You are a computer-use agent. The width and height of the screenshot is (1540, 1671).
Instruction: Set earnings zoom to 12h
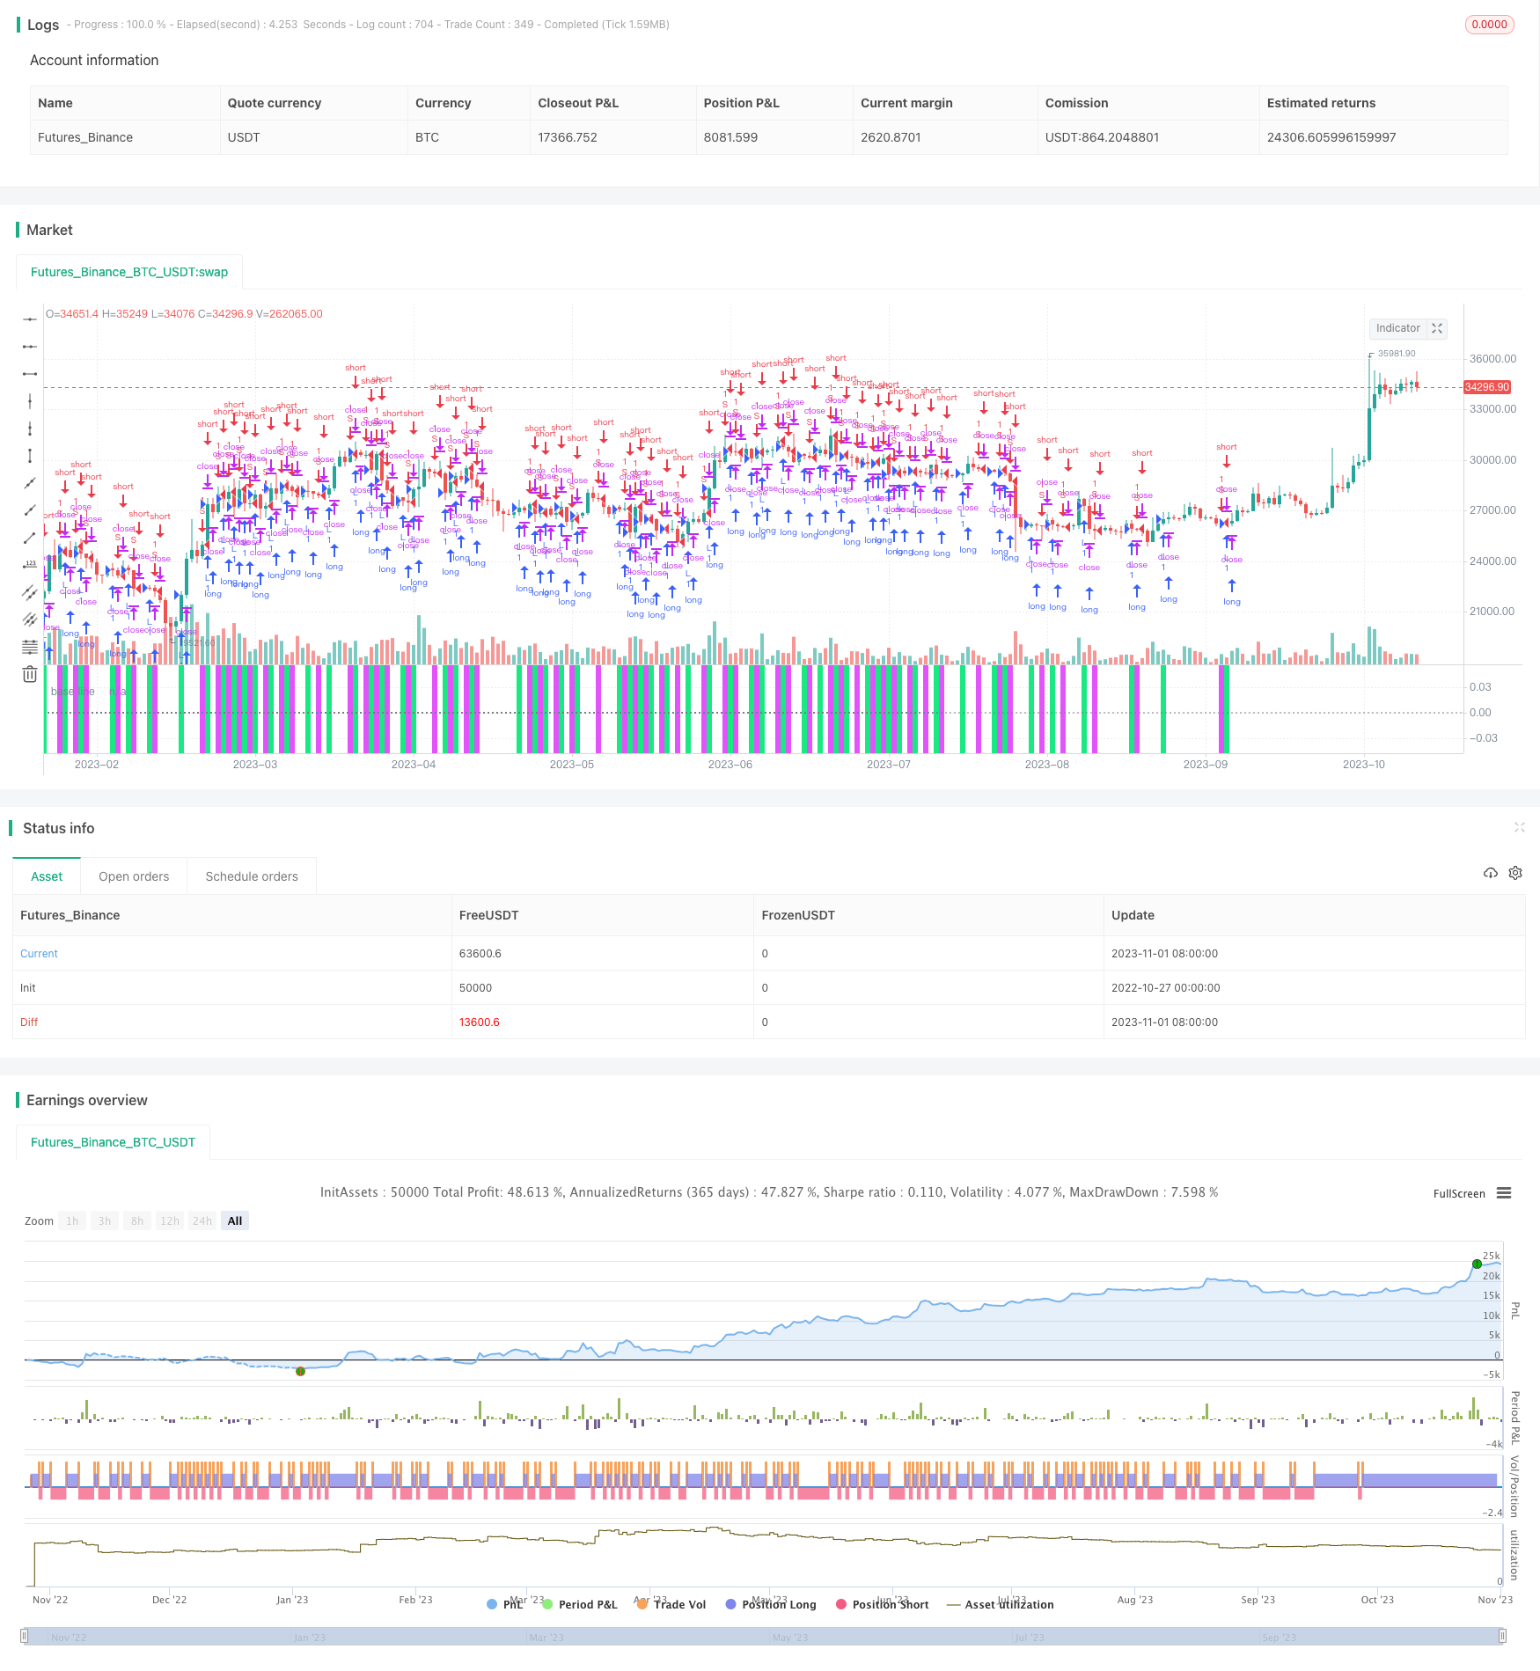170,1220
